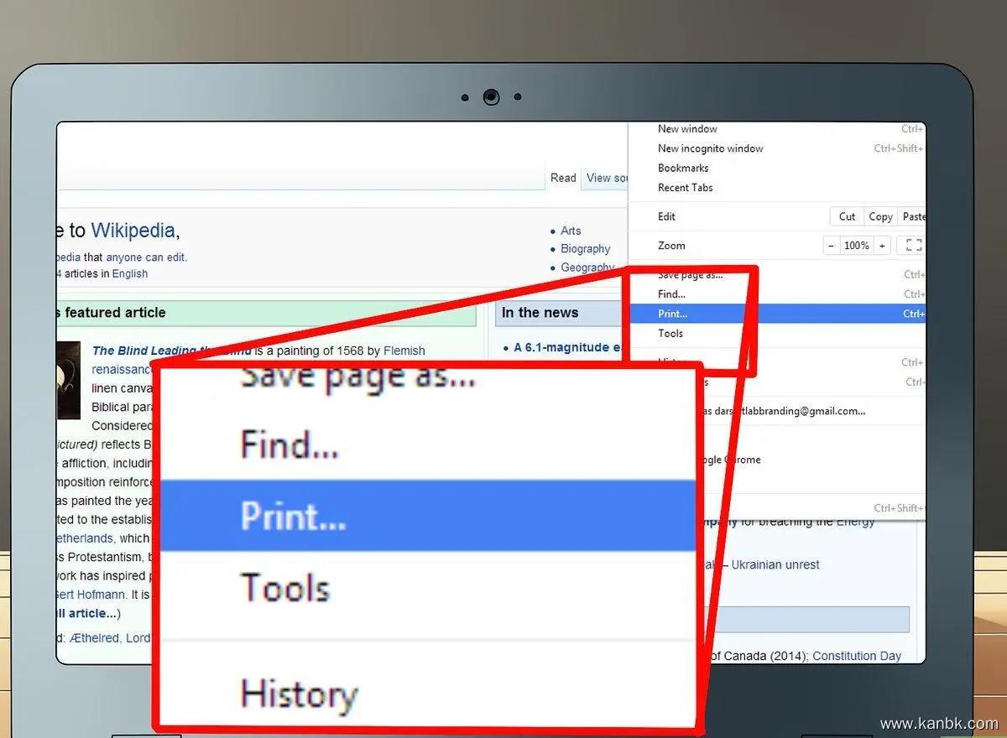Follow the Arts portal link
1007x738 pixels.
click(571, 231)
